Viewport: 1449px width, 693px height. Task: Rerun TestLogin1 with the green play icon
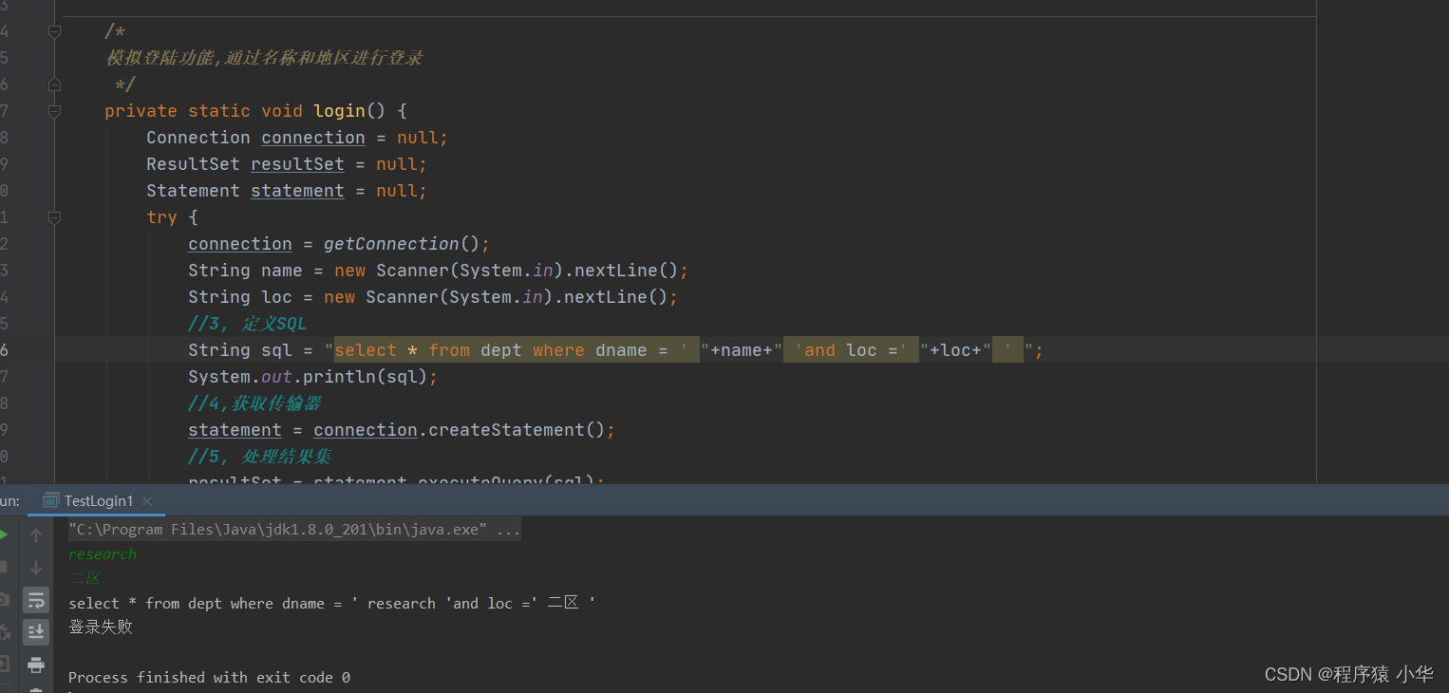point(3,535)
